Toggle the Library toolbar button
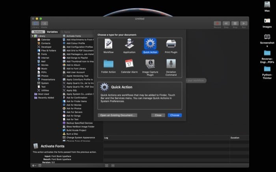The image size is (276, 172). click(35, 23)
